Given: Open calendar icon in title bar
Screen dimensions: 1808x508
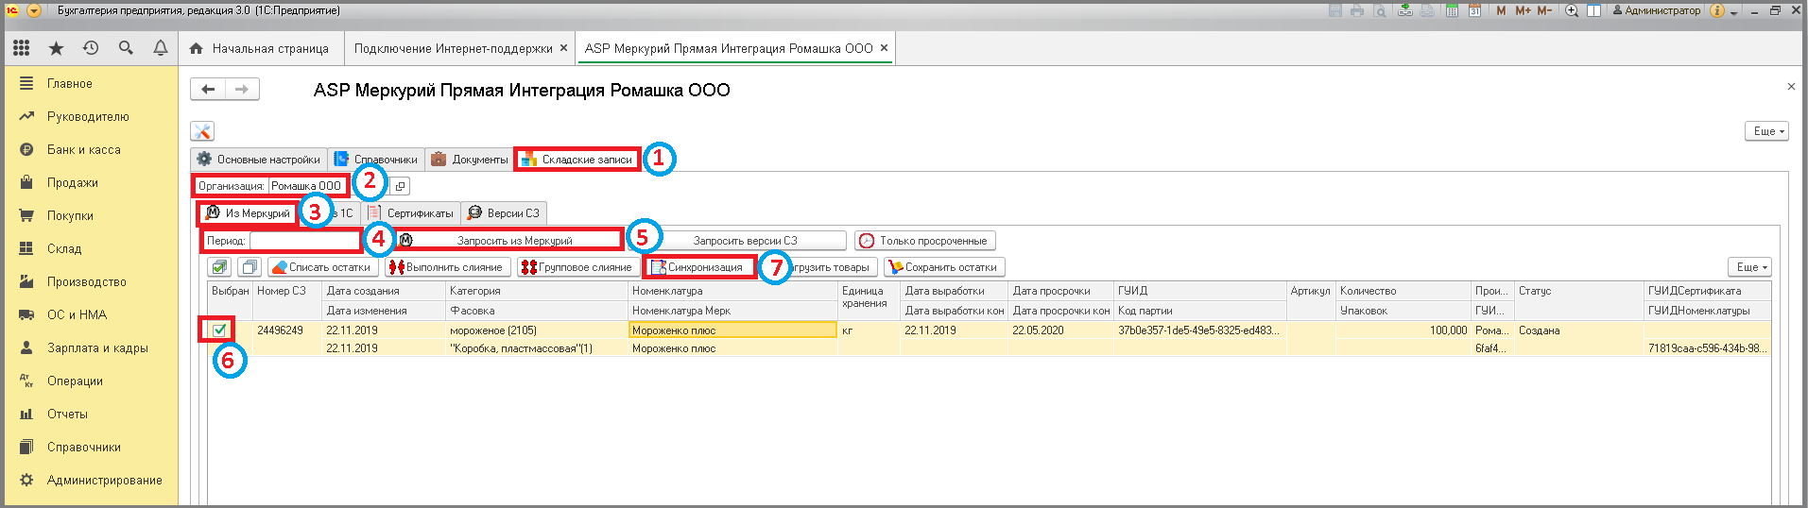Looking at the screenshot, I should (x=1474, y=10).
